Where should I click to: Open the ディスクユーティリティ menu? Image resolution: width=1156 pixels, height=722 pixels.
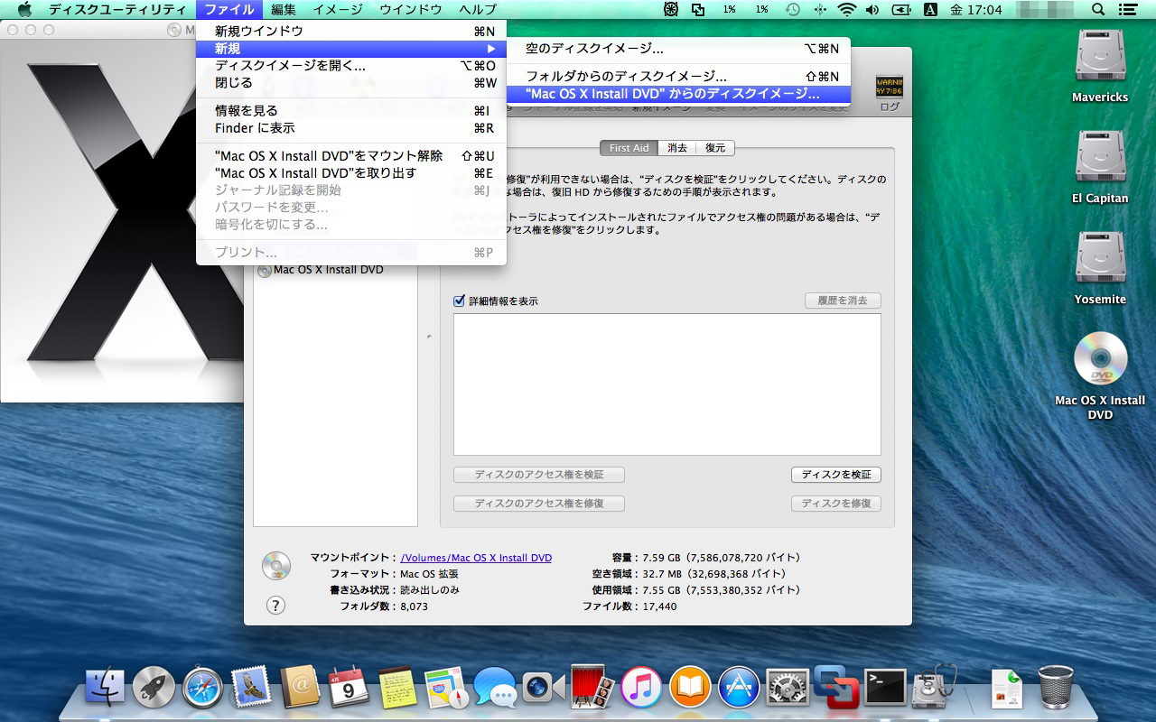coord(117,10)
